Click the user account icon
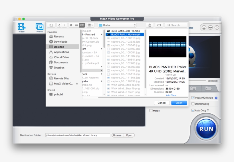Screen dimensions: 234x162 click(204, 28)
